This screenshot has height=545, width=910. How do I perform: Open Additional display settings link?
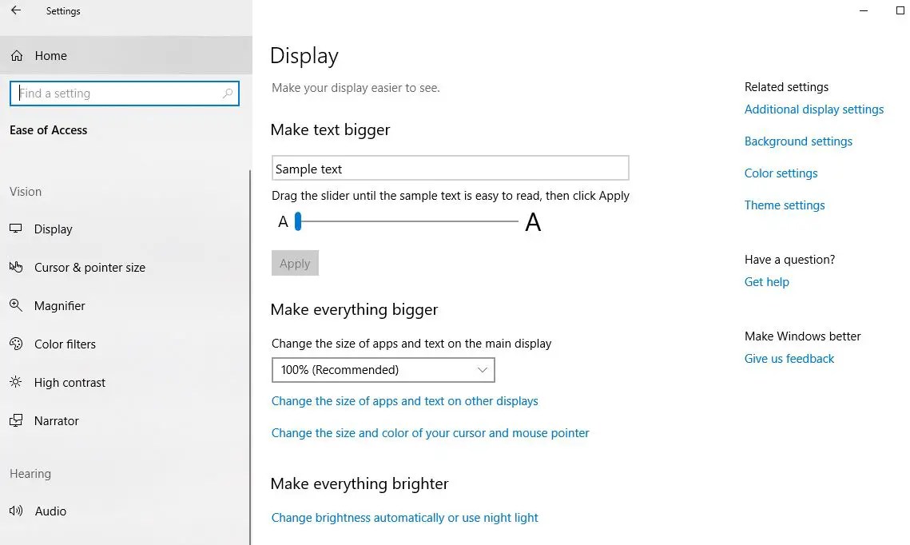coord(813,109)
